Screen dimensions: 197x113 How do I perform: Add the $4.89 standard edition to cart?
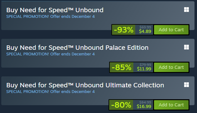click(x=171, y=30)
